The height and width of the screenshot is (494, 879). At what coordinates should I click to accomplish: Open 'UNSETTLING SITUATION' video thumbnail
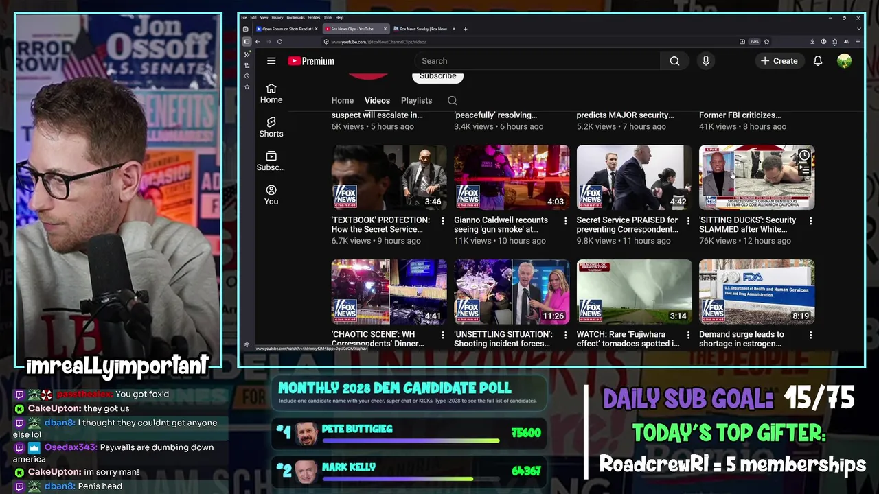point(512,292)
